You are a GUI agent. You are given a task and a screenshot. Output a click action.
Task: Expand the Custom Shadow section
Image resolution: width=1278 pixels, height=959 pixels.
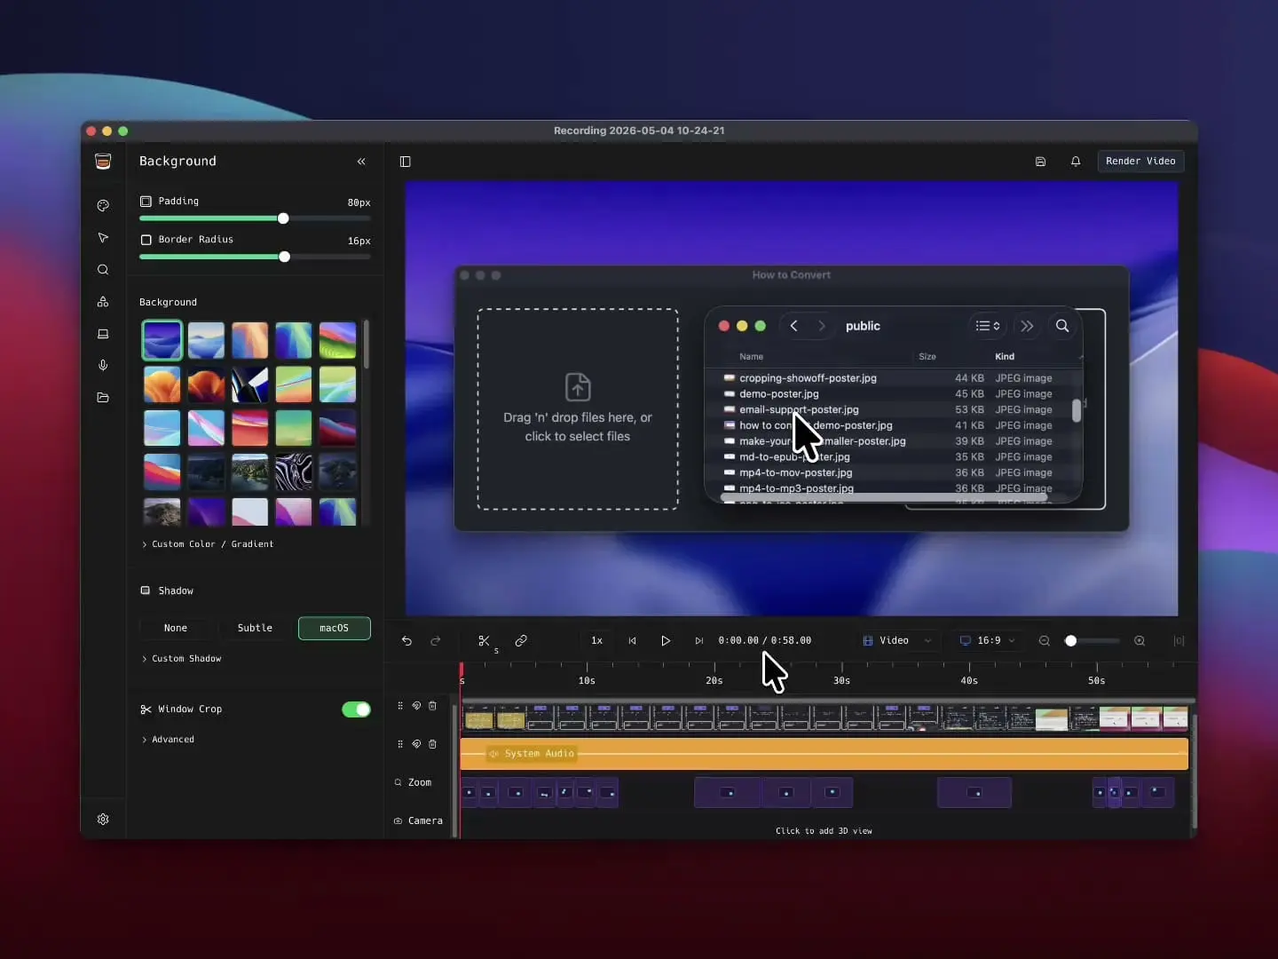coord(181,659)
